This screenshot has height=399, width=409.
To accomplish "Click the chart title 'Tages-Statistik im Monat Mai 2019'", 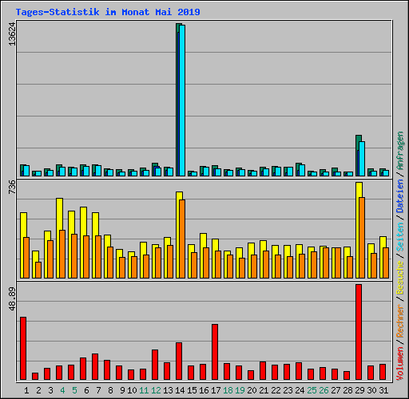I will click(x=108, y=12).
